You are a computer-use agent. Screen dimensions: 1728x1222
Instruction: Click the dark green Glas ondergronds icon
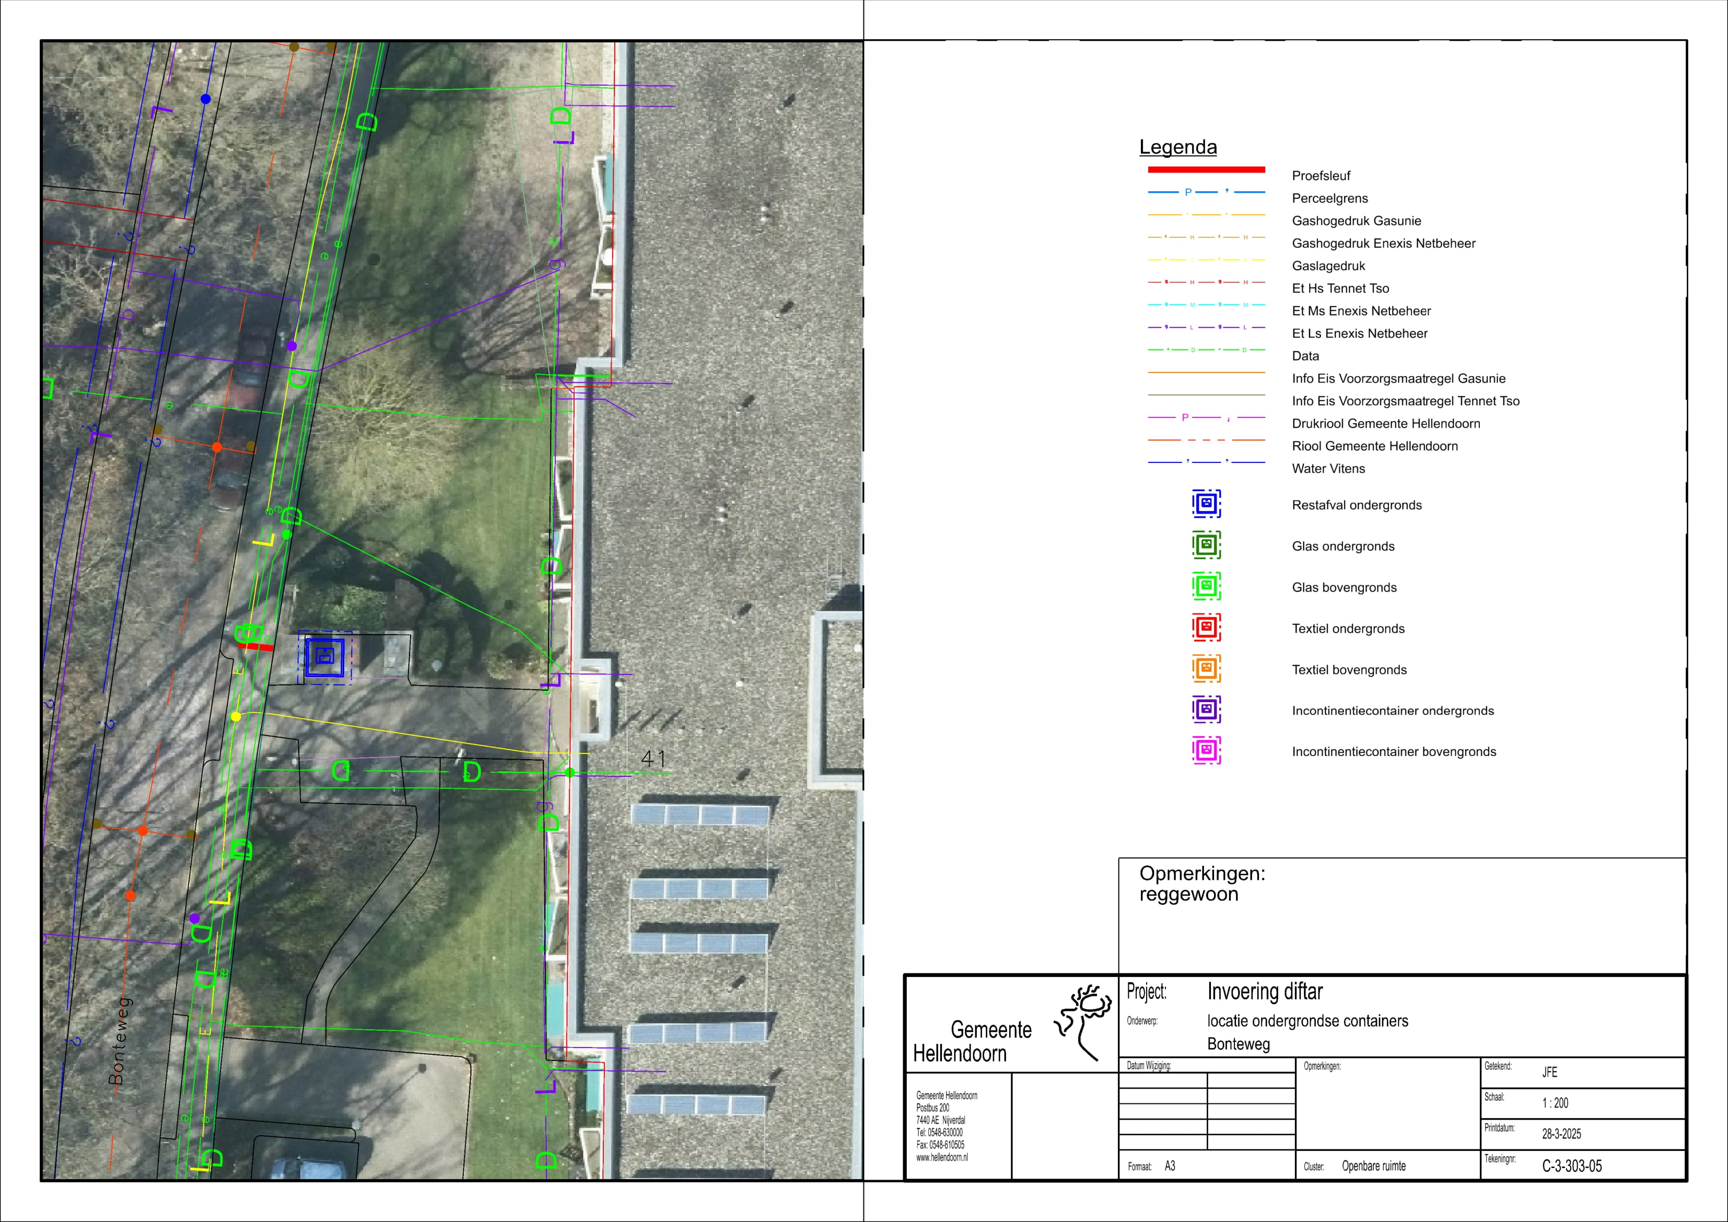click(1206, 544)
